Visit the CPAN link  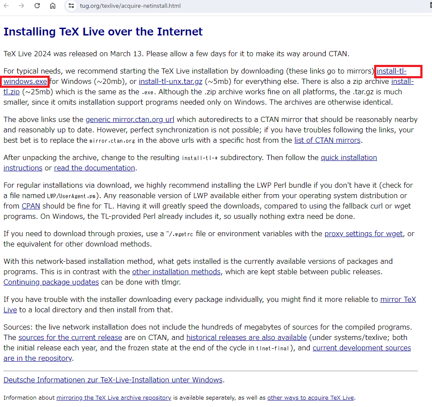[31, 206]
